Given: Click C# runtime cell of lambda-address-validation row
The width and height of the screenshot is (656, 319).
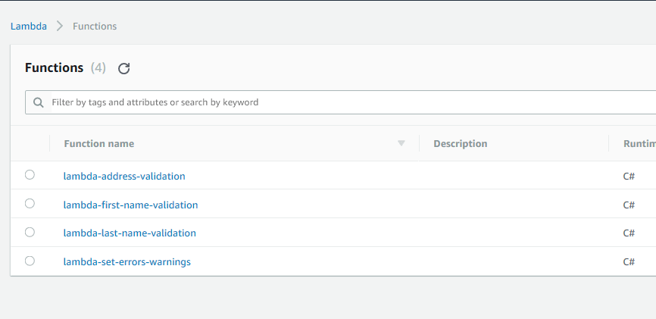Looking at the screenshot, I should (x=629, y=177).
